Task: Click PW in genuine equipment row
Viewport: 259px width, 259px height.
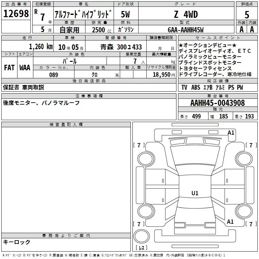Action: point(240,87)
